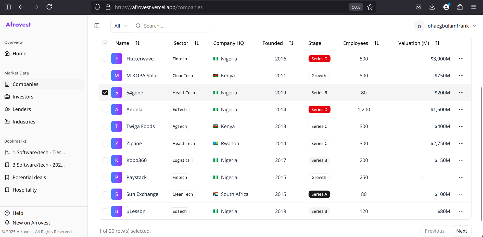Toggle sorting on the Valuation column
This screenshot has width=483, height=237.
437,43
